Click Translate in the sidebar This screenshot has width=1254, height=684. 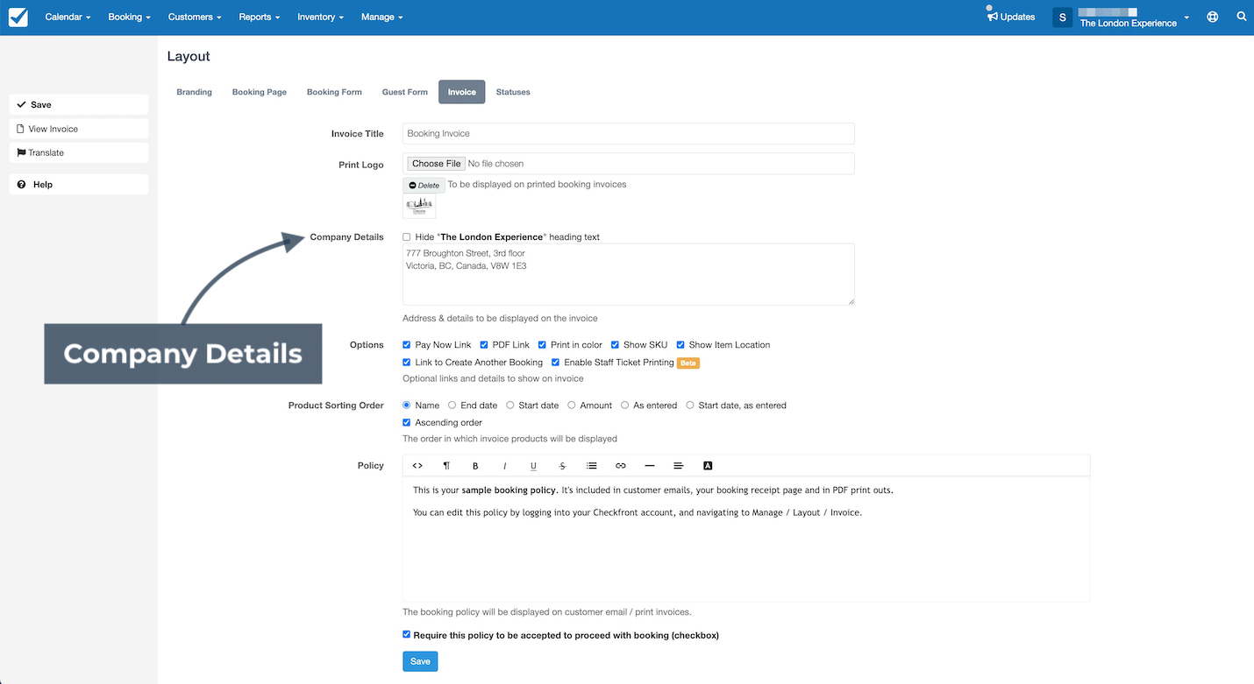[x=79, y=152]
